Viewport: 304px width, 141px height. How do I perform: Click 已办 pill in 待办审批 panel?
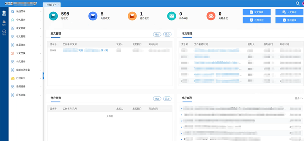[167, 99]
